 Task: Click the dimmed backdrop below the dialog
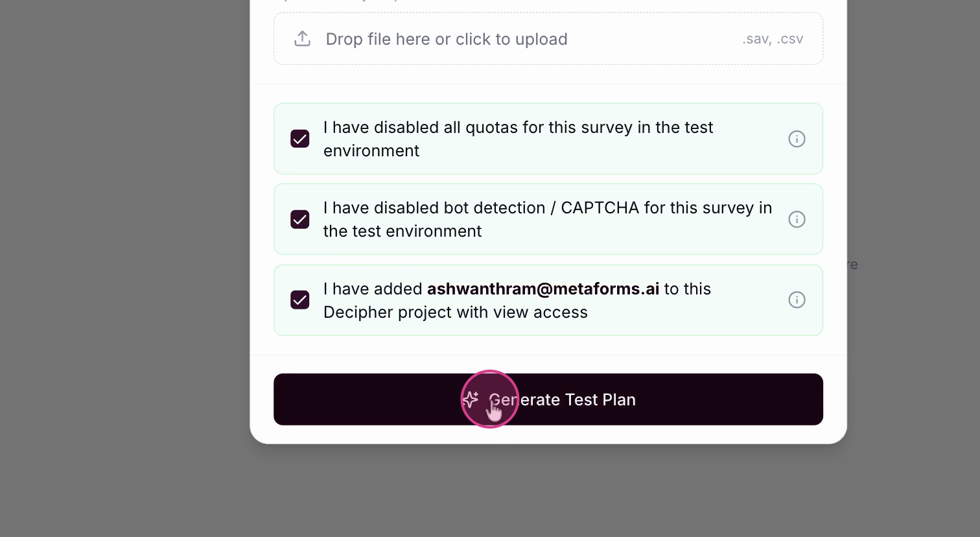point(548,493)
